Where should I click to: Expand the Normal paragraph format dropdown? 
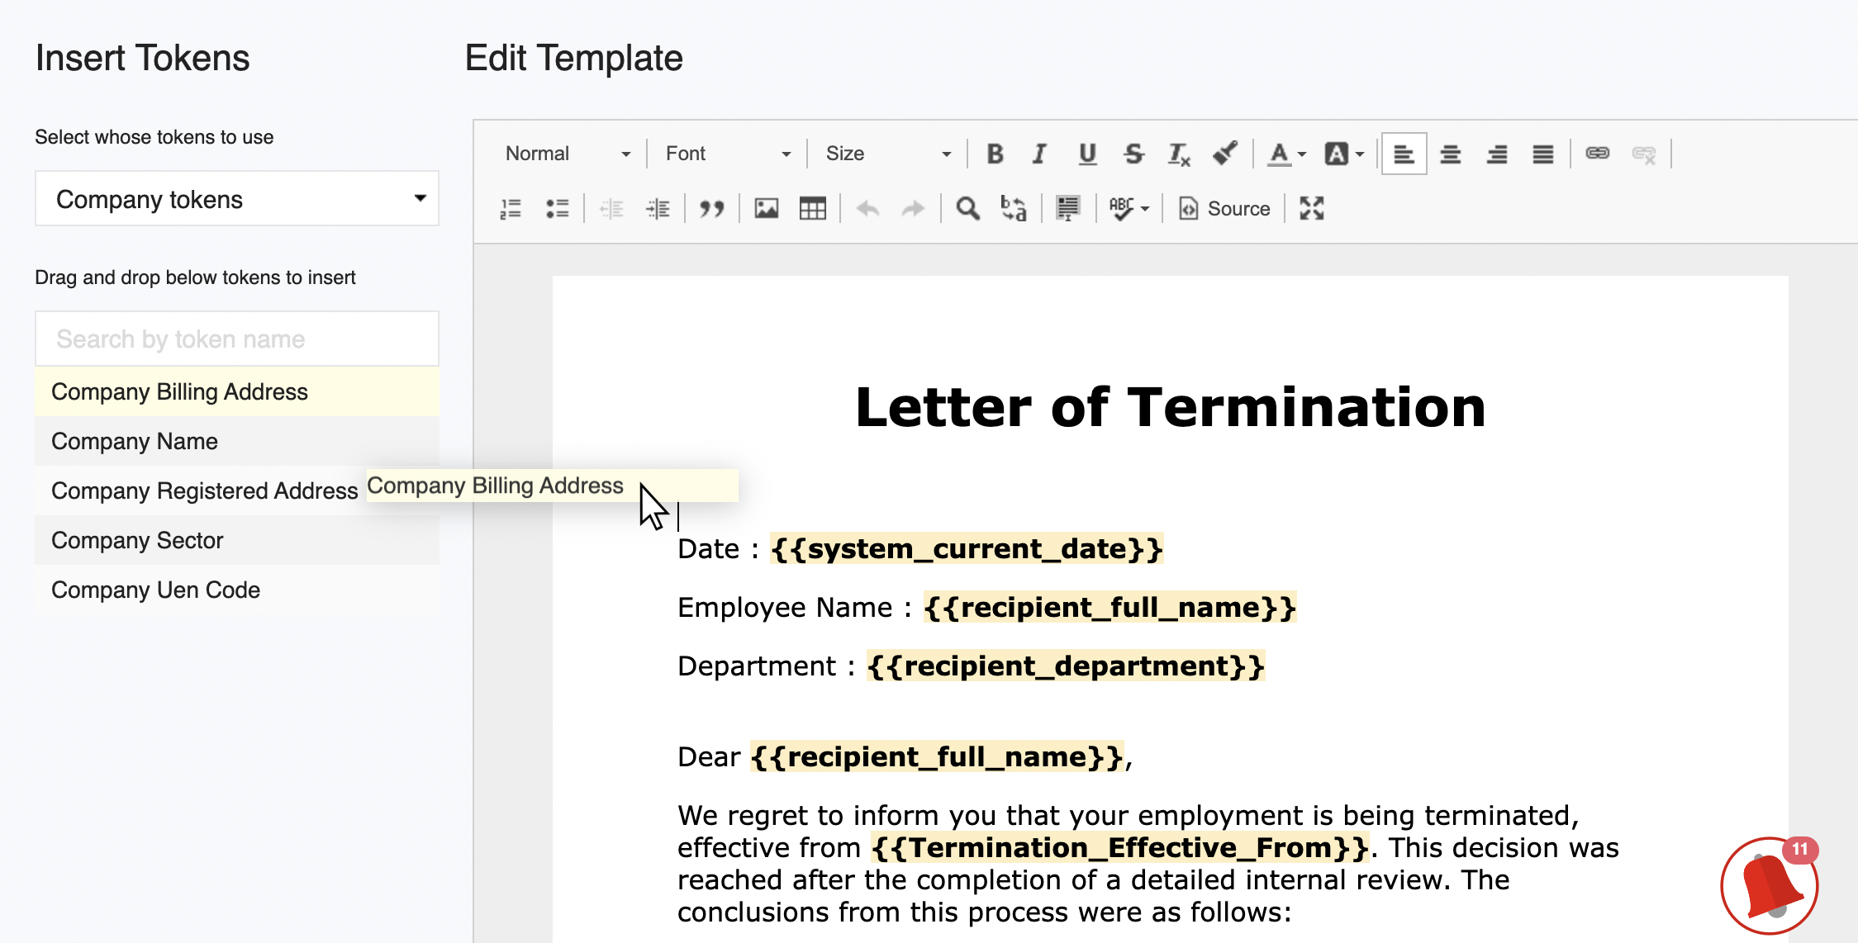pos(567,154)
